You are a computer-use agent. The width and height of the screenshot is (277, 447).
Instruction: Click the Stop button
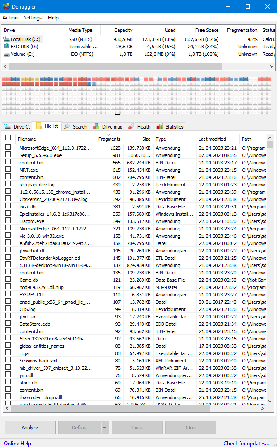(191, 427)
